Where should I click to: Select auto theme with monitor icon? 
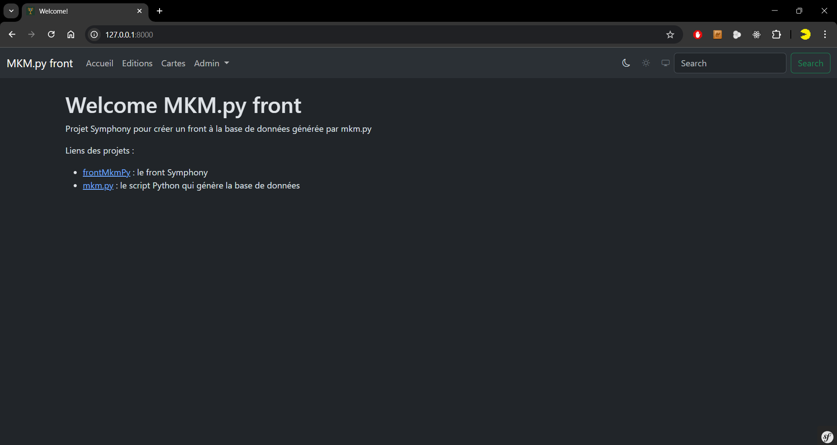pyautogui.click(x=665, y=63)
